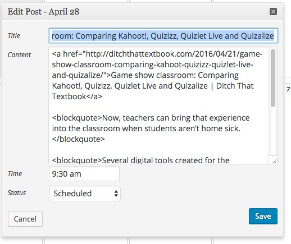Screen dimensions: 291x244
Task: Click the Title field label
Action: (13, 36)
